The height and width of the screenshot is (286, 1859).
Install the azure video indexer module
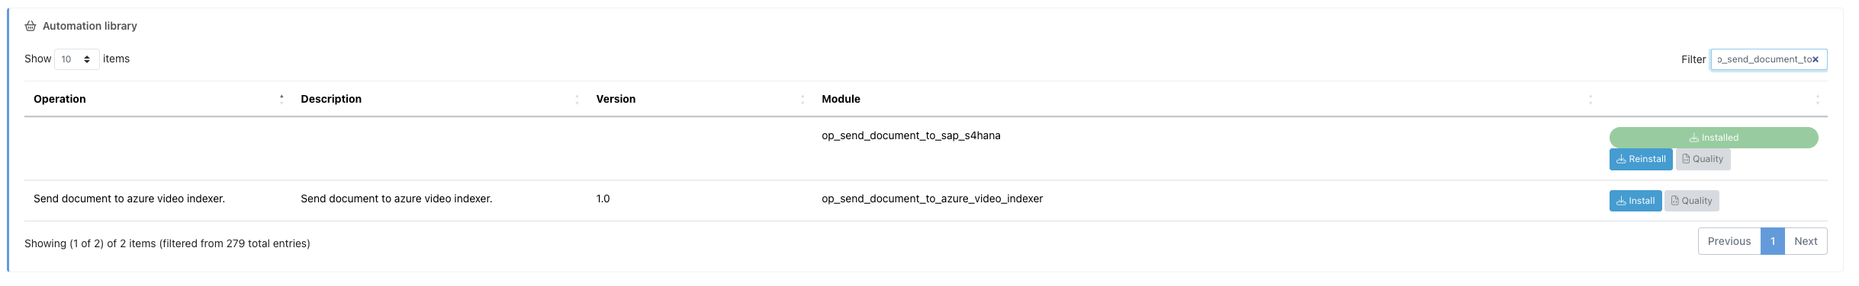click(1635, 201)
